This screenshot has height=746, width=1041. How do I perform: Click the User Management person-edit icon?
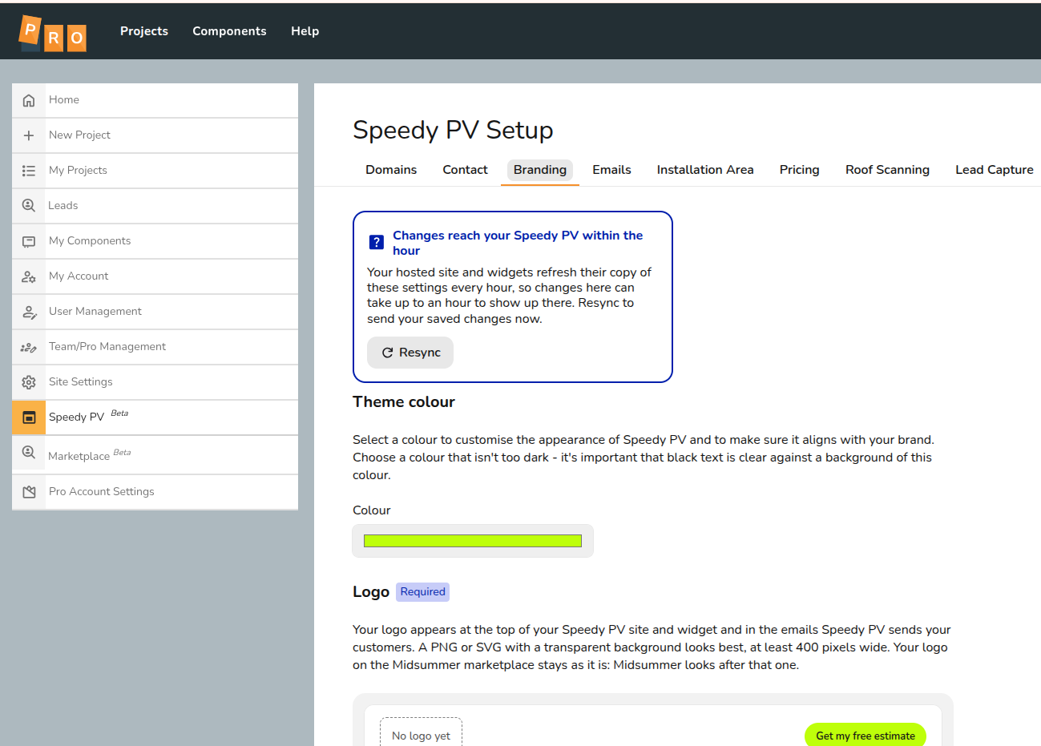point(29,312)
